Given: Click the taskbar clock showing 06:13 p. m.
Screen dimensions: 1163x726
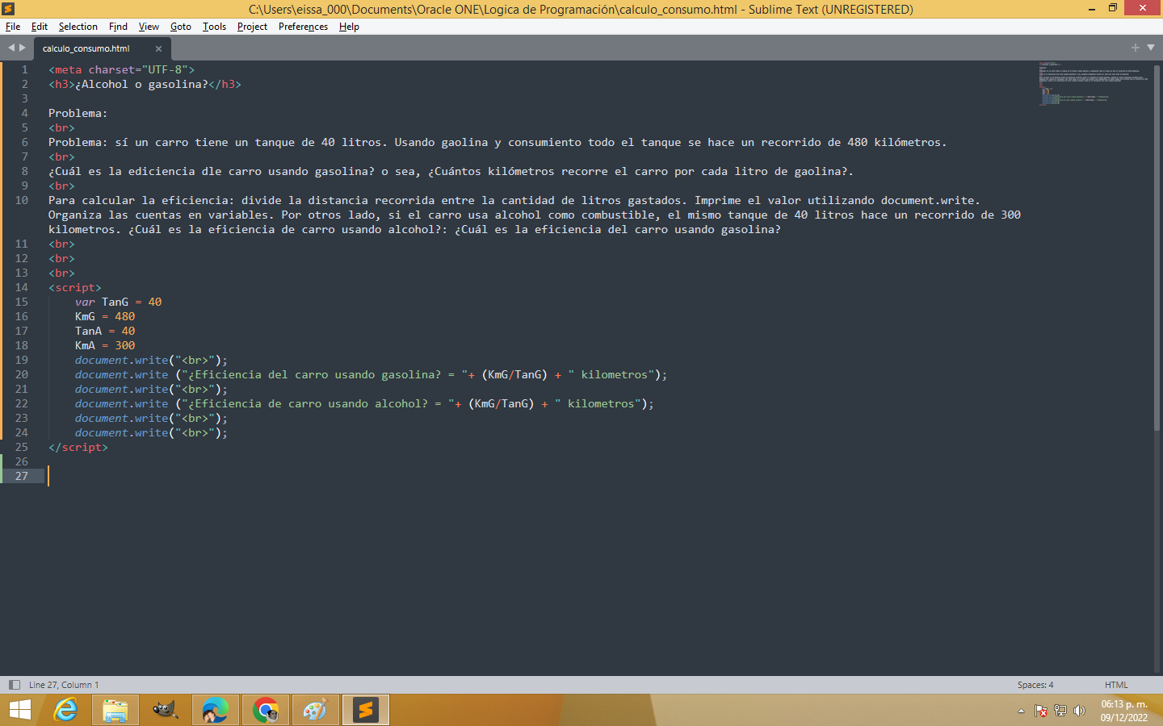Looking at the screenshot, I should tap(1124, 711).
